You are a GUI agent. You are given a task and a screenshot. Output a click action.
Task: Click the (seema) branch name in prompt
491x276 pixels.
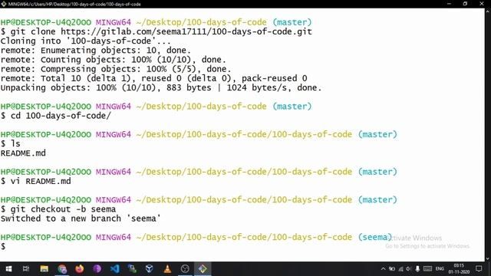(375, 237)
